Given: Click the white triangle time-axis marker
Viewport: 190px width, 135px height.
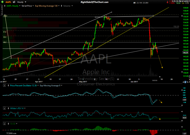Looking at the screenshot, I should (x=160, y=77).
